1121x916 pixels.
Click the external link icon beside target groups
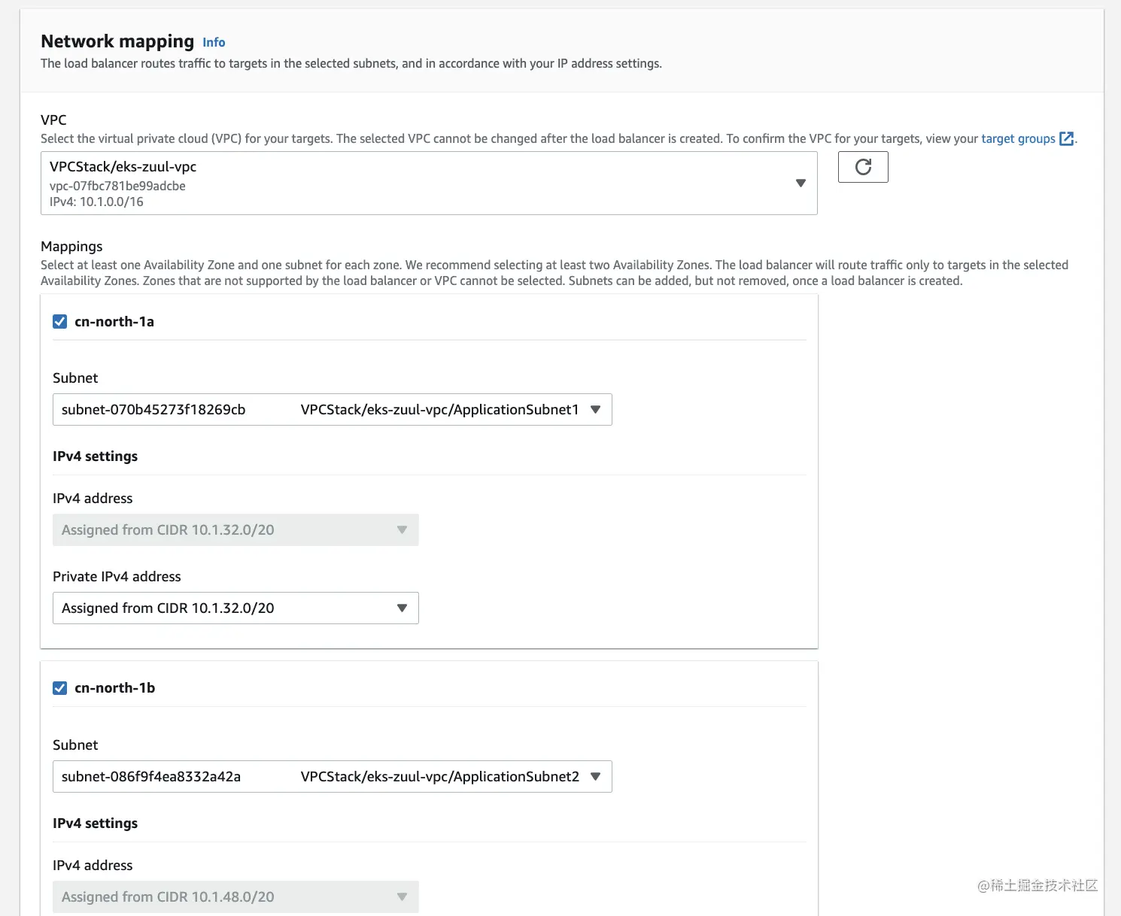pyautogui.click(x=1066, y=138)
